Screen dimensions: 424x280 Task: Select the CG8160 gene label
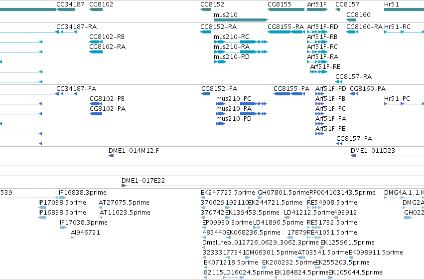(x=359, y=14)
